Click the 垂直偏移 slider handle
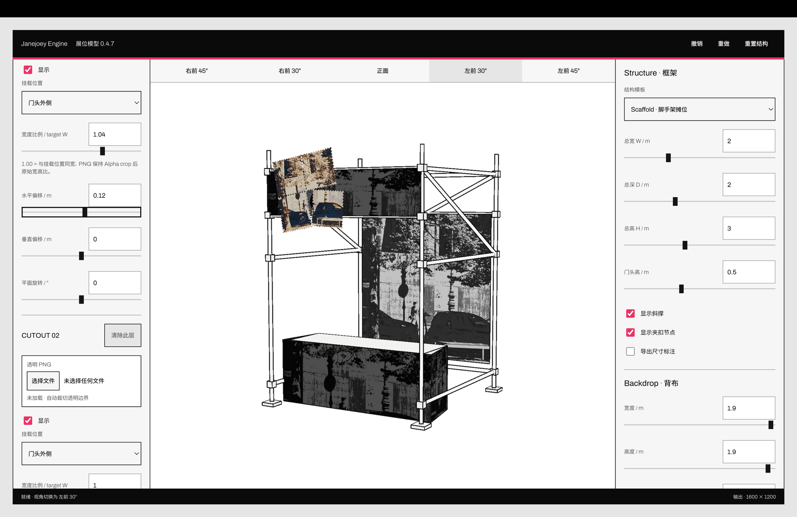 coord(82,256)
